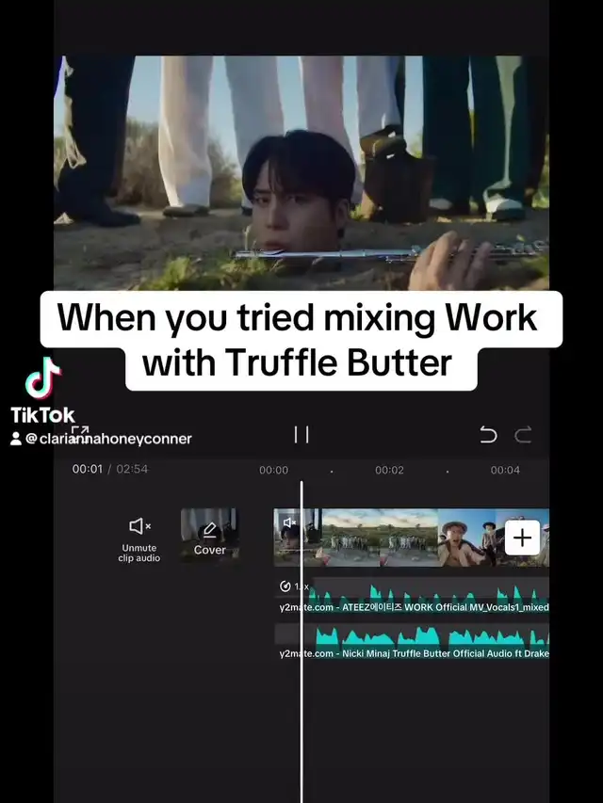Tap the TikTok logo watermark
Image resolution: width=603 pixels, height=803 pixels.
pyautogui.click(x=43, y=391)
